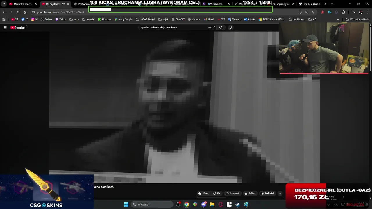The height and width of the screenshot is (209, 372).
Task: Open the Twitter bookmark
Action: (x=46, y=19)
